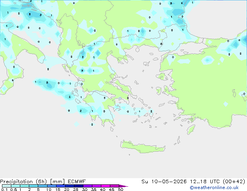The height and width of the screenshot is (191, 247).
Task: Click the legend value '10'
Action: tap(49, 189)
